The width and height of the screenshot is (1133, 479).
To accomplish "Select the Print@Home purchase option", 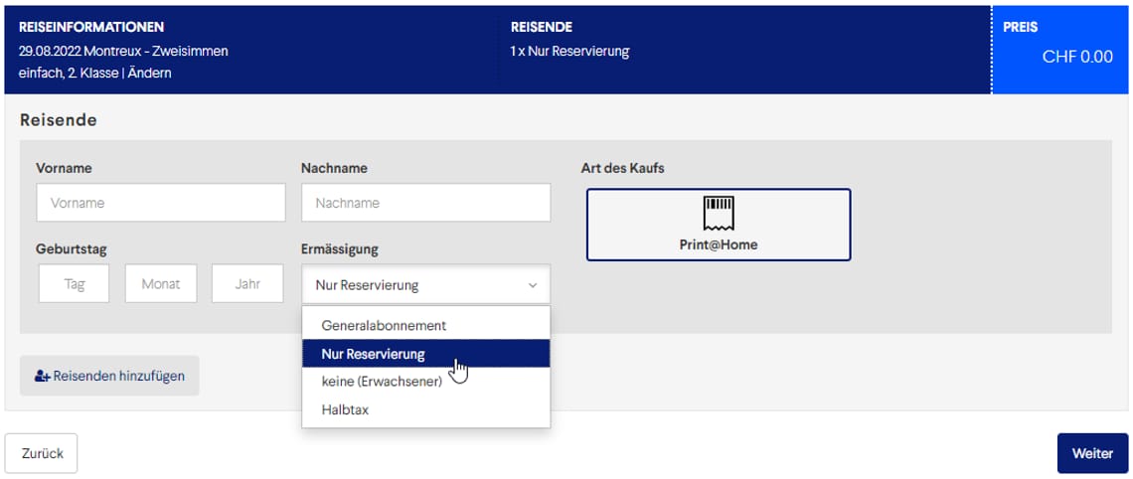I will pos(718,226).
